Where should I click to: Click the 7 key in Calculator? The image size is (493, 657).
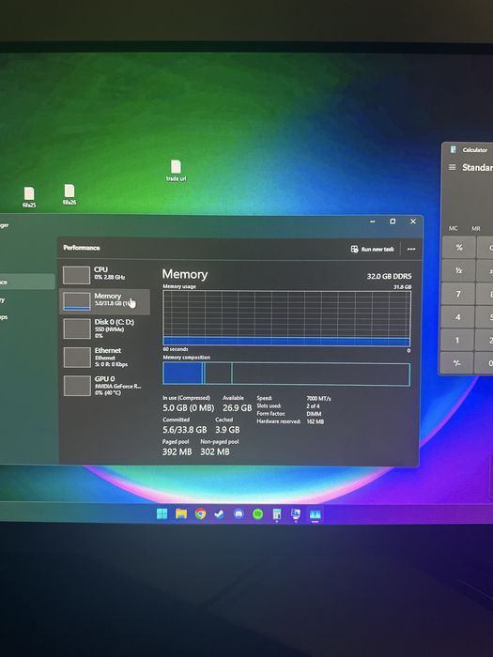[458, 294]
